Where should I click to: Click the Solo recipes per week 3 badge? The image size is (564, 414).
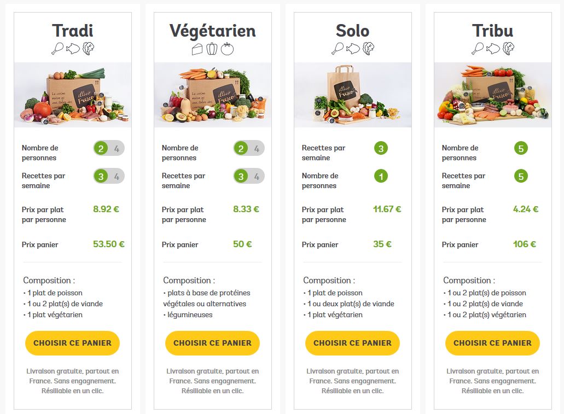(x=381, y=148)
